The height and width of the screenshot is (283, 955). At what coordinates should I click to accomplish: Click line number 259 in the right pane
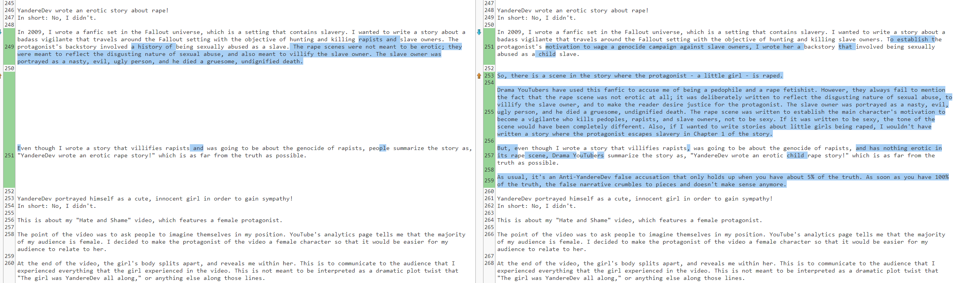coord(489,180)
